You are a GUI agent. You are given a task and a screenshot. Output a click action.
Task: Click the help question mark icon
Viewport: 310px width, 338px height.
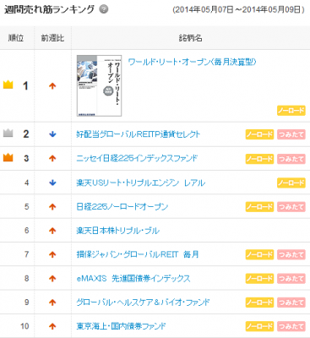click(x=104, y=10)
